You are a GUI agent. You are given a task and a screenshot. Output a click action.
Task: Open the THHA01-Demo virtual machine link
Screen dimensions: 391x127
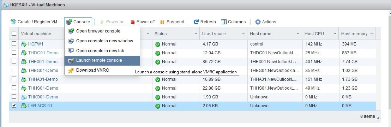click(43, 79)
